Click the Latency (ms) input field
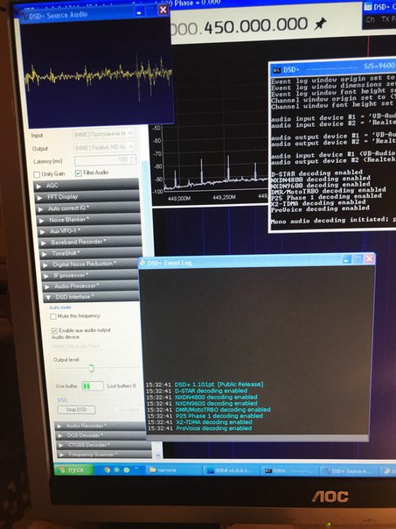This screenshot has width=396, height=529. coord(105,160)
